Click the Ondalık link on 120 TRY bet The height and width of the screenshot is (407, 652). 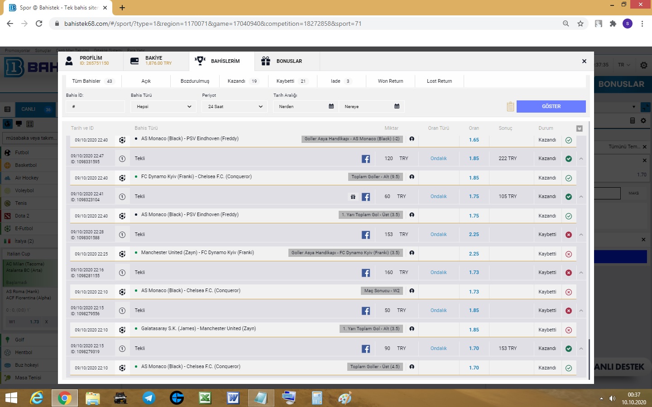[x=438, y=158]
